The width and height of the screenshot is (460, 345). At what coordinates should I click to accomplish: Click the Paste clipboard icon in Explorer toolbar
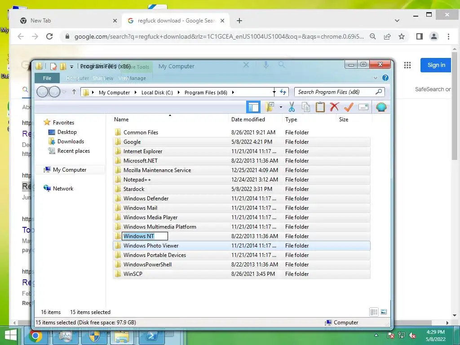pyautogui.click(x=320, y=107)
